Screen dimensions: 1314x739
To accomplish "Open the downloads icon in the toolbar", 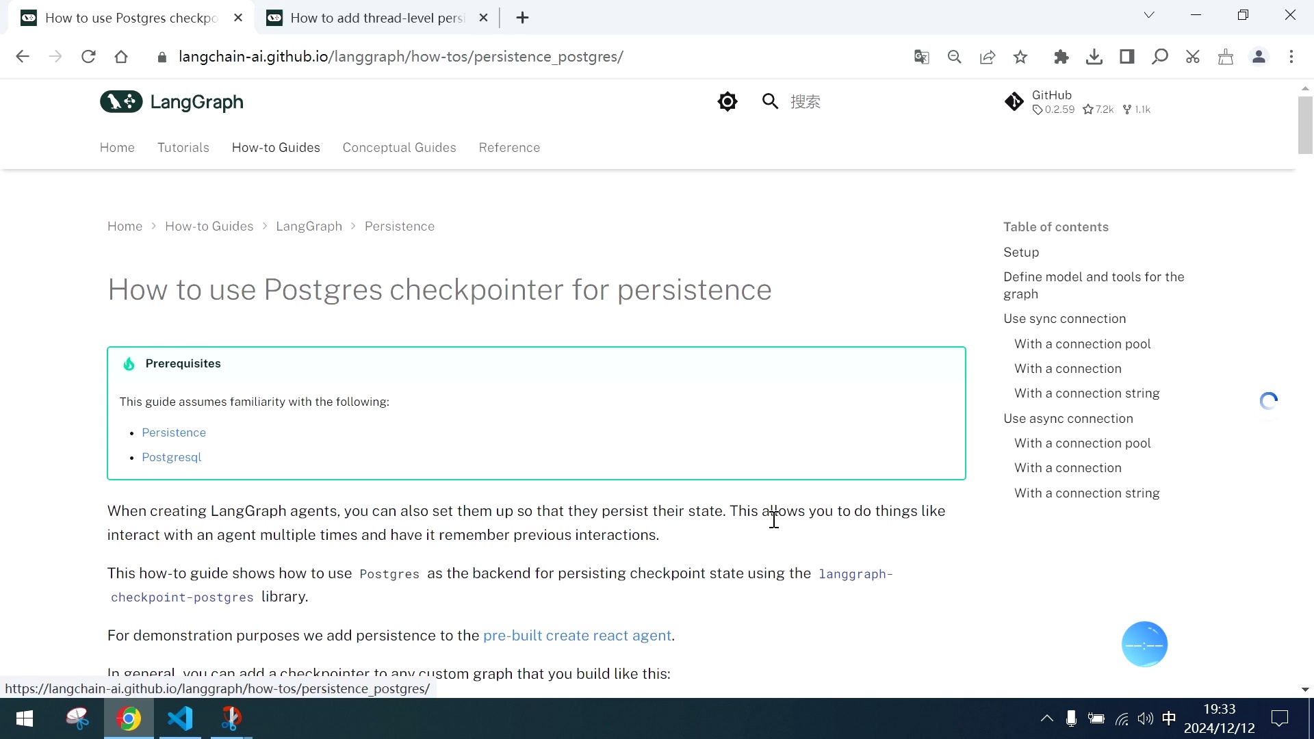I will click(x=1094, y=57).
